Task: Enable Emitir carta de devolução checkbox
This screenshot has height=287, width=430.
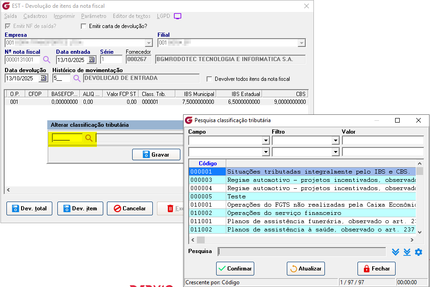Action: tap(84, 26)
